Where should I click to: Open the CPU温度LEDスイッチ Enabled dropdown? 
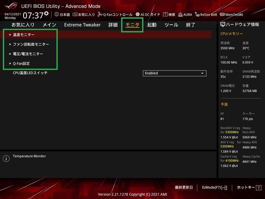[175, 73]
